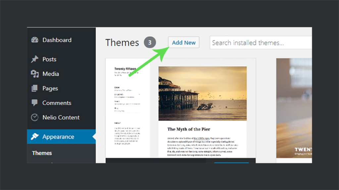The image size is (339, 190).
Task: Select the Appearance paintbrush icon
Action: [x=34, y=137]
